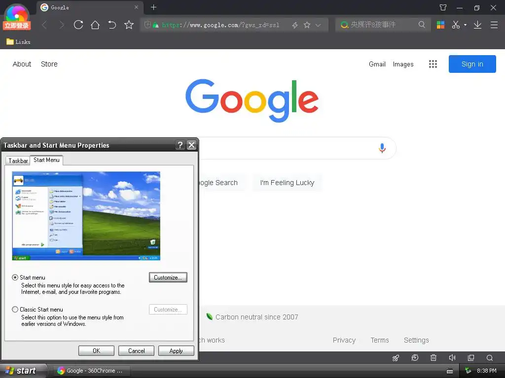505x378 pixels.
Task: Click Customize button for Start menu
Action: point(168,278)
